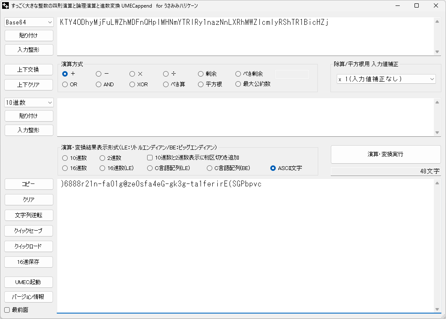Choose 16進数(LE) result format

coord(103,168)
